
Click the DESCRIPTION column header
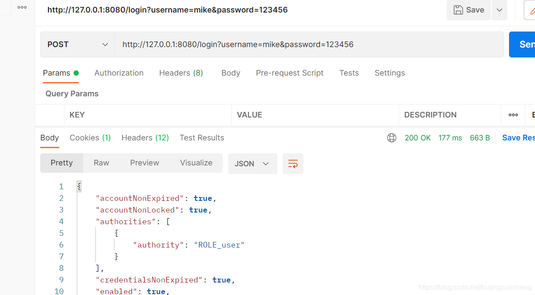pyautogui.click(x=430, y=115)
